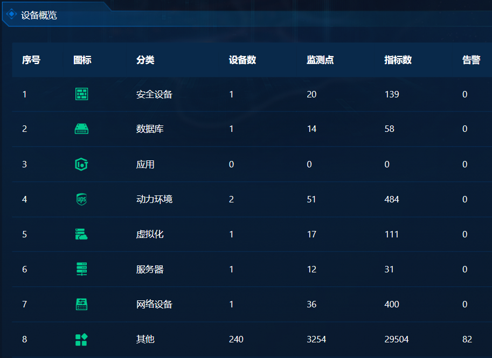Image resolution: width=492 pixels, height=358 pixels.
Task: Click the 设备数 column header
Action: (x=242, y=60)
